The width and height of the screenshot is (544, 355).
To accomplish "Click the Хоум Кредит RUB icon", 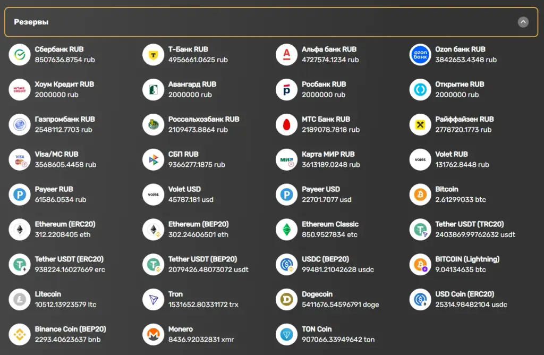I will point(20,89).
